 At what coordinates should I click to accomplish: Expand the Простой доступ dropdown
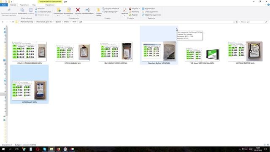coord(111,12)
